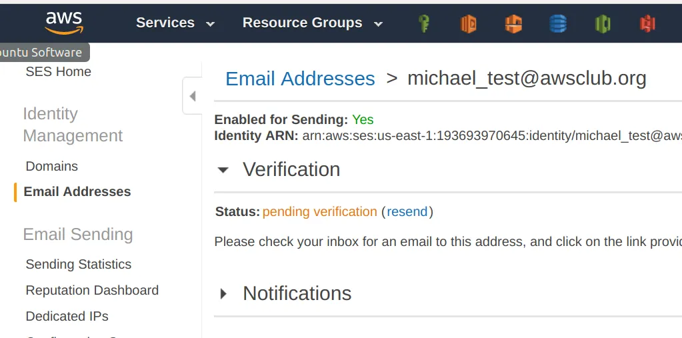The image size is (682, 338).
Task: Collapse the left navigation sidebar arrow
Action: 192,96
